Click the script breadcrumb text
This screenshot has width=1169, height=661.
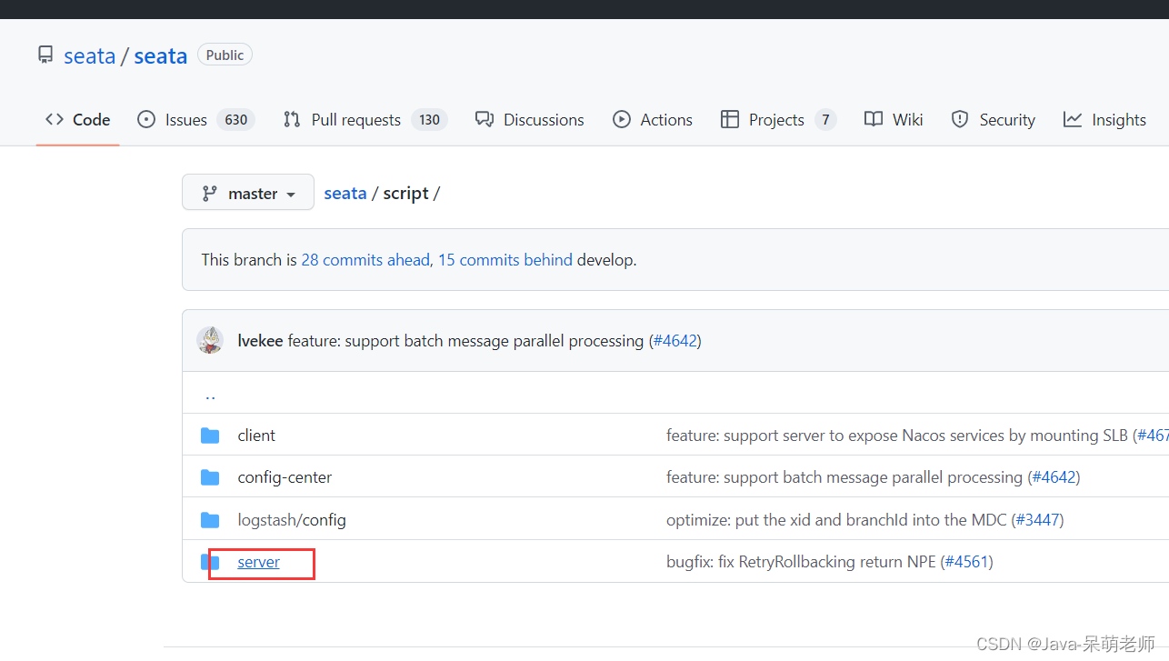(x=405, y=193)
